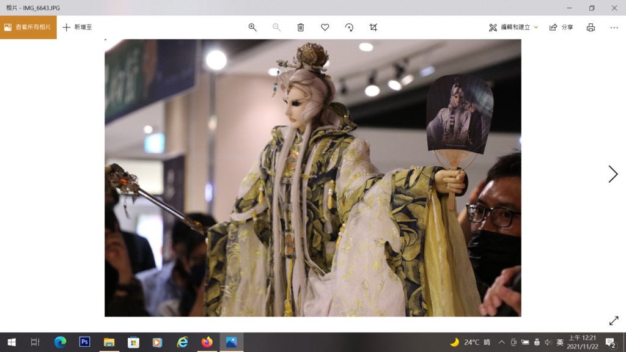
Task: Open Microsoft Store from taskbar
Action: (x=133, y=342)
